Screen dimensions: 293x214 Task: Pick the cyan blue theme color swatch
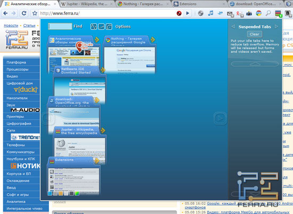50,193
